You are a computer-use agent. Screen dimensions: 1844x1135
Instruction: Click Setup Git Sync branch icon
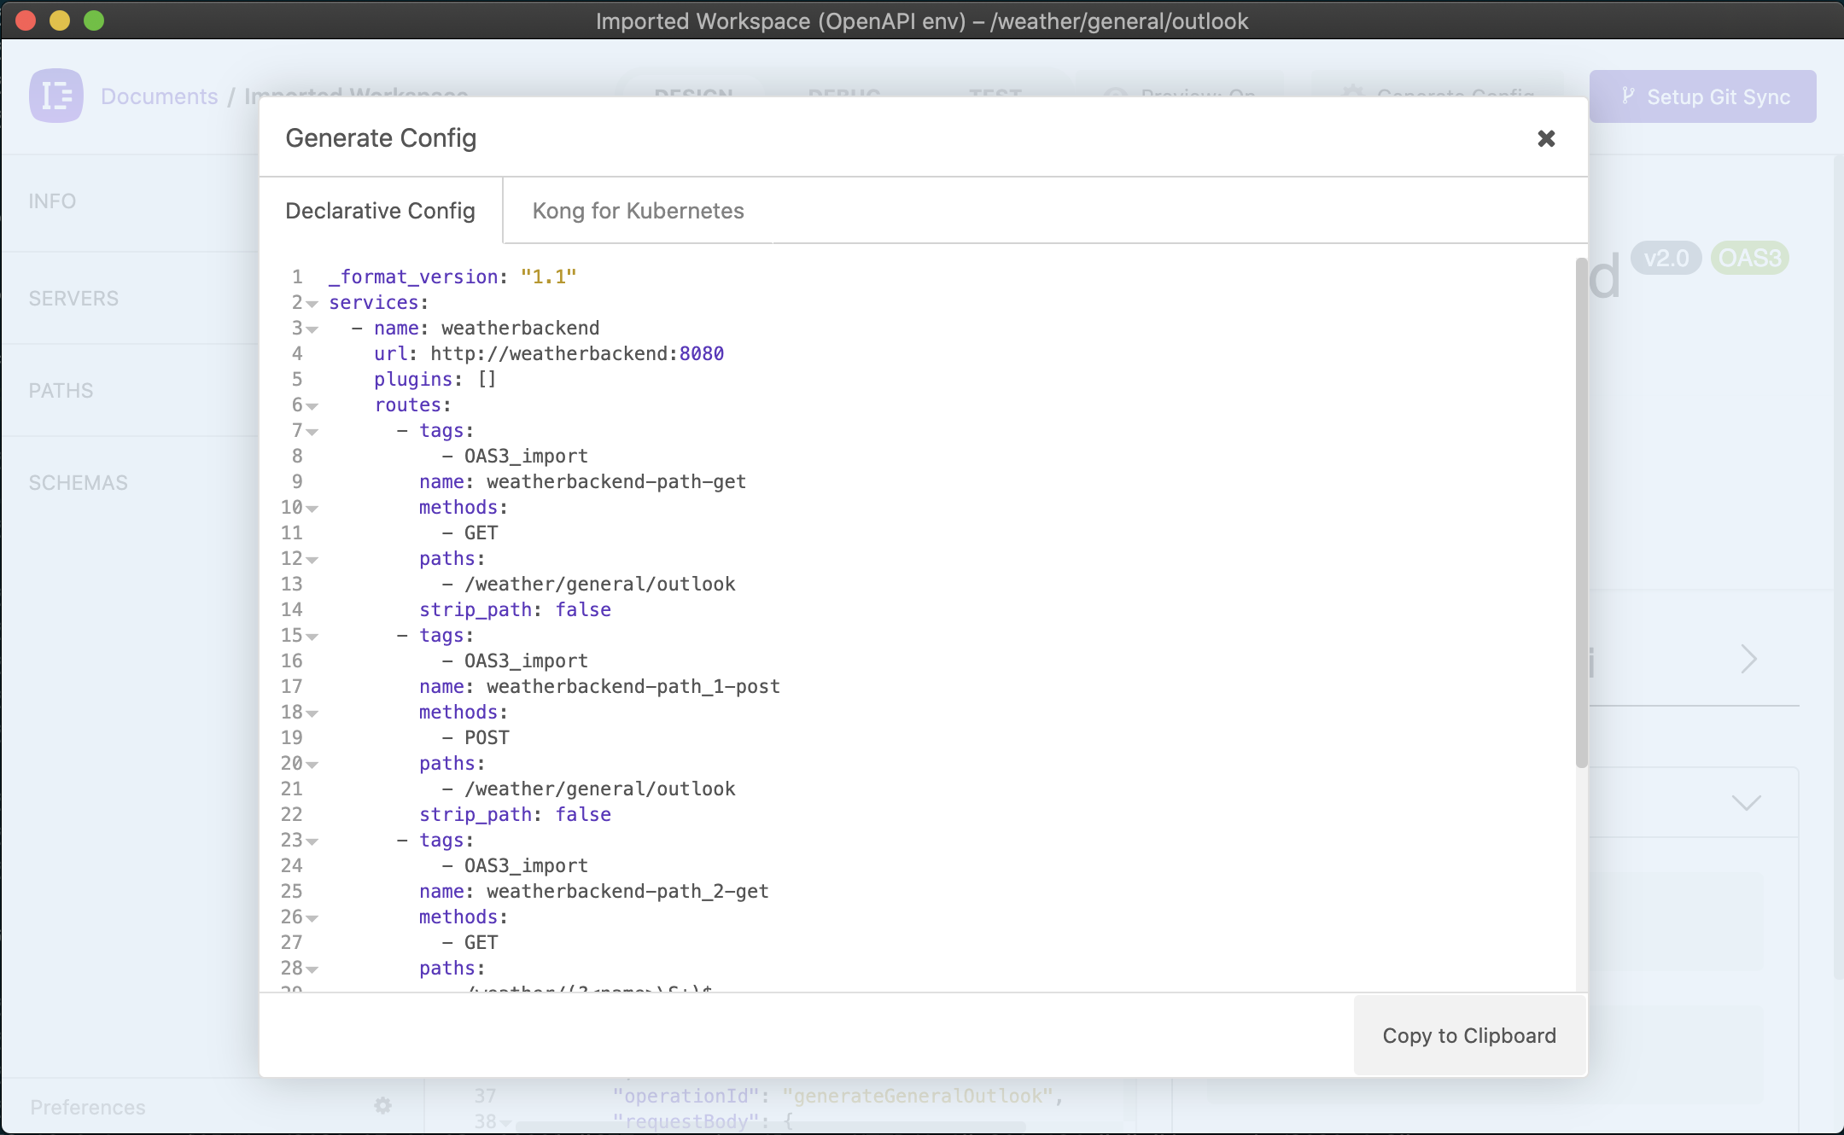1628,96
